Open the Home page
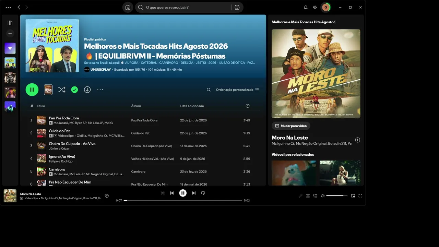The height and width of the screenshot is (247, 439). [x=128, y=7]
